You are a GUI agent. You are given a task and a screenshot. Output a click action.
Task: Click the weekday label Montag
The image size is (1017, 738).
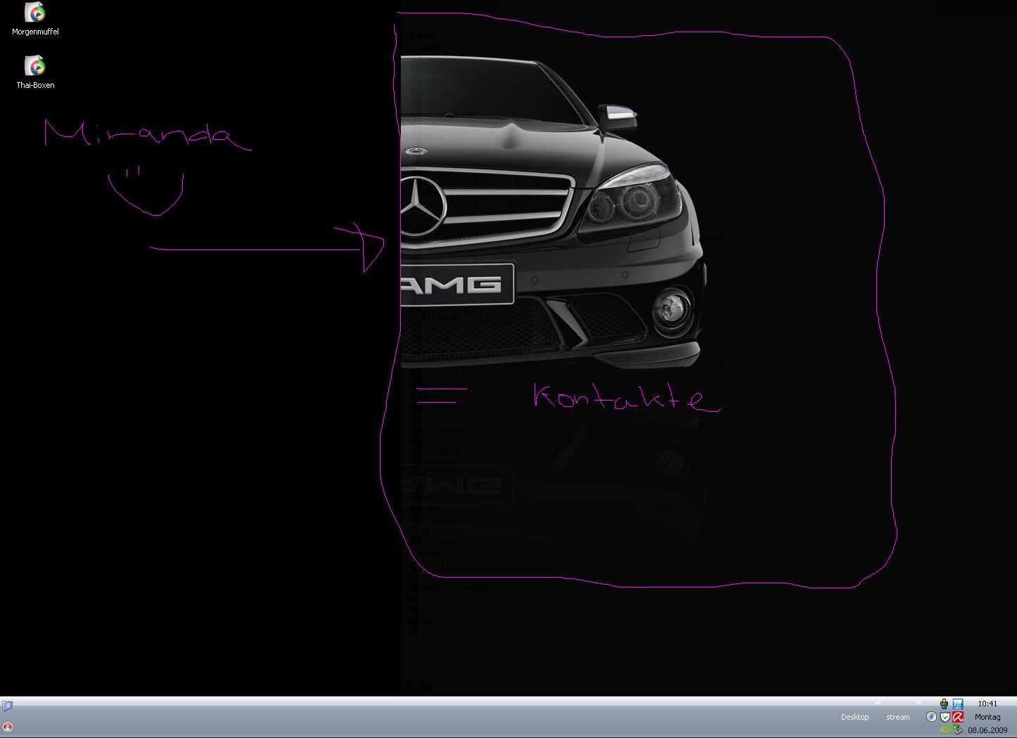point(987,717)
